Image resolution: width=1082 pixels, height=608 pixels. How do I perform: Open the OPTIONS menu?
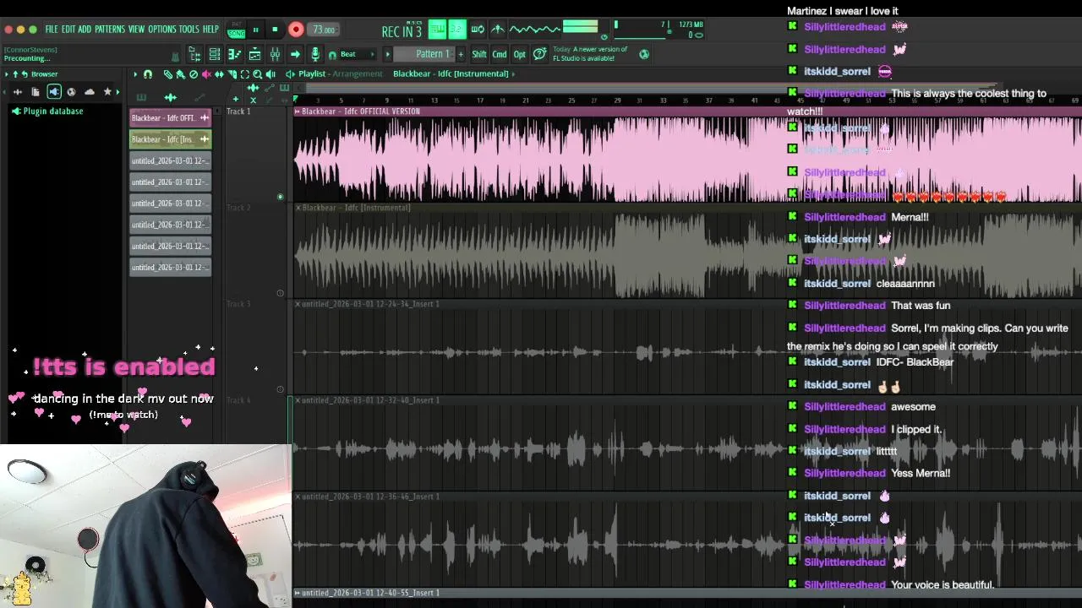coord(162,29)
